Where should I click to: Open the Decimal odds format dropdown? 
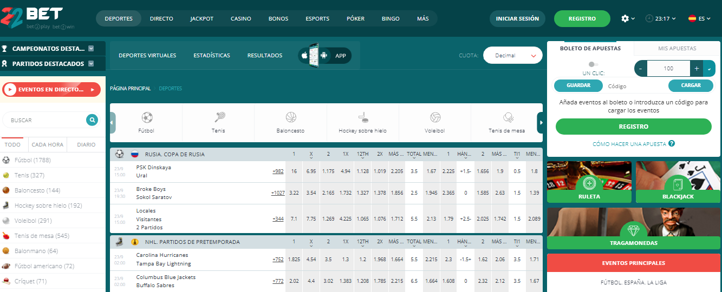(512, 55)
